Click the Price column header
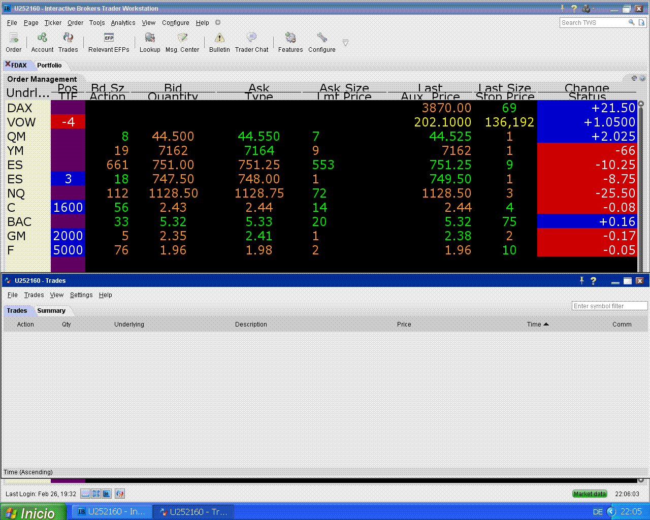This screenshot has height=520, width=650. pos(404,324)
